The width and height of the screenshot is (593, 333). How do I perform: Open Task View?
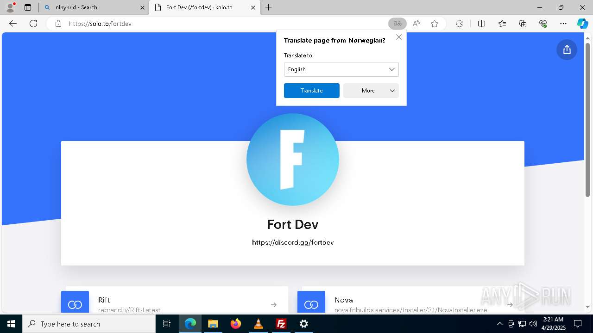(x=167, y=324)
